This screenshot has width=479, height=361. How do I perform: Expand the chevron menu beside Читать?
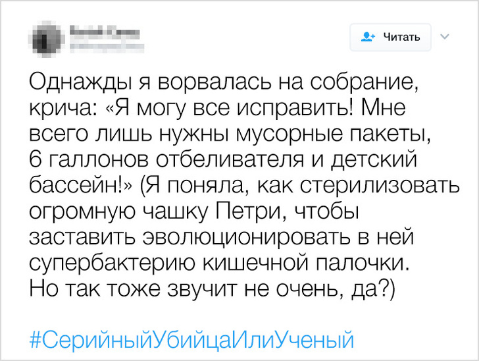pos(443,36)
